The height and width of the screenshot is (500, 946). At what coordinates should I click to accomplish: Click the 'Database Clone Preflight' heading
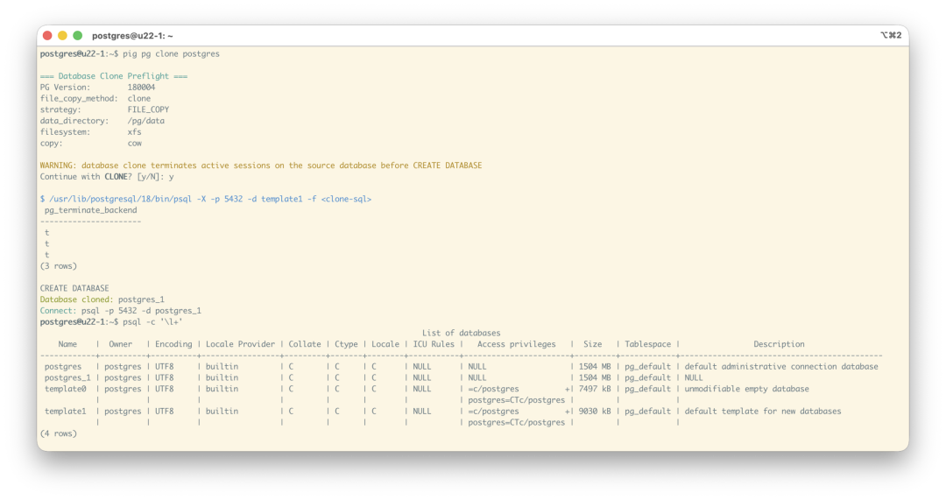(x=113, y=76)
